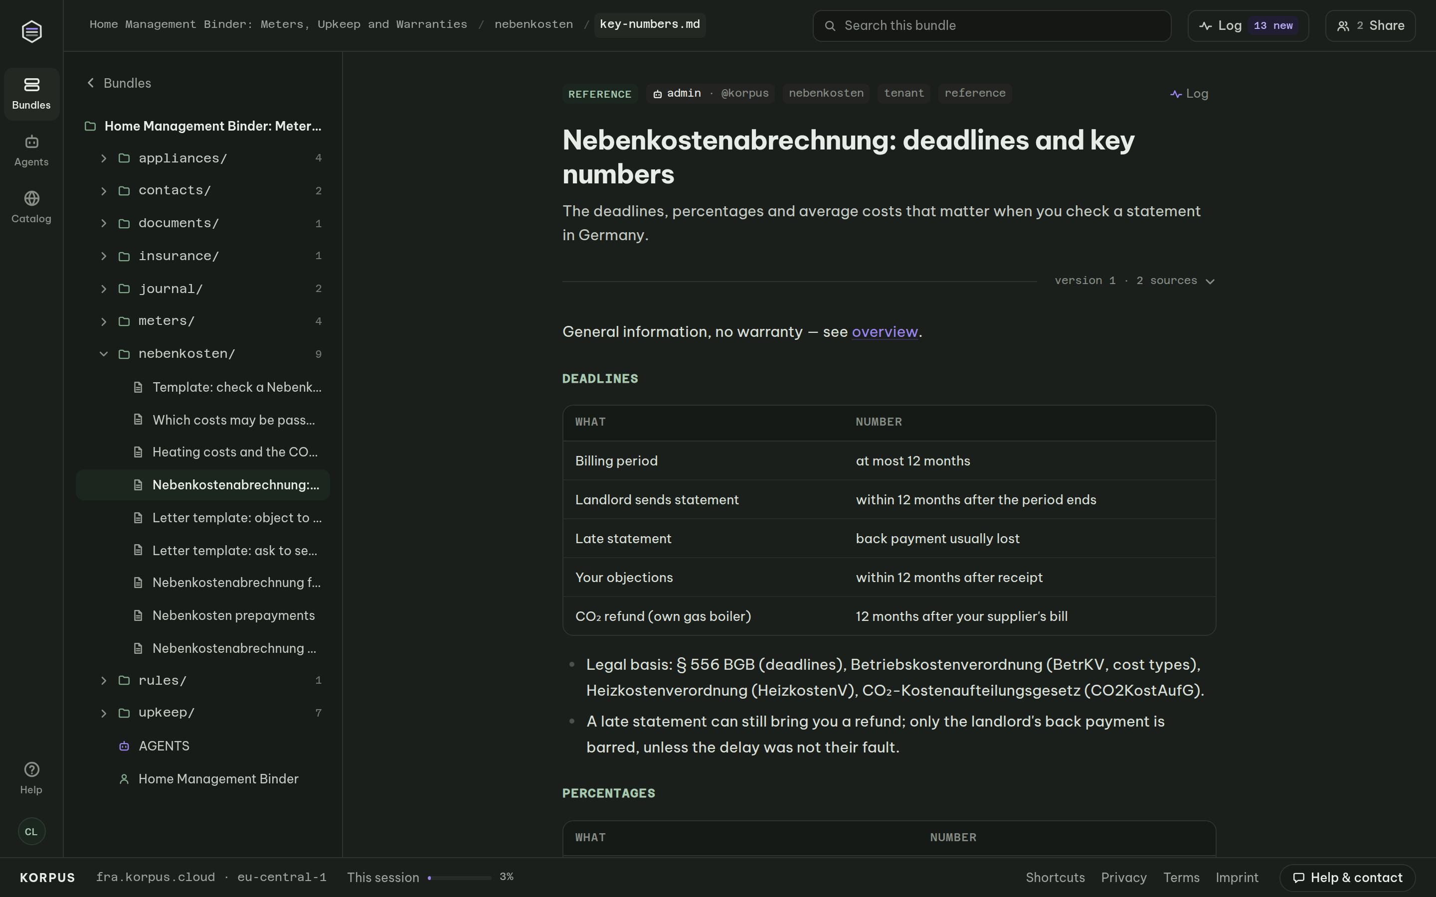Viewport: 1436px width, 897px height.
Task: Follow the overview link
Action: point(885,331)
